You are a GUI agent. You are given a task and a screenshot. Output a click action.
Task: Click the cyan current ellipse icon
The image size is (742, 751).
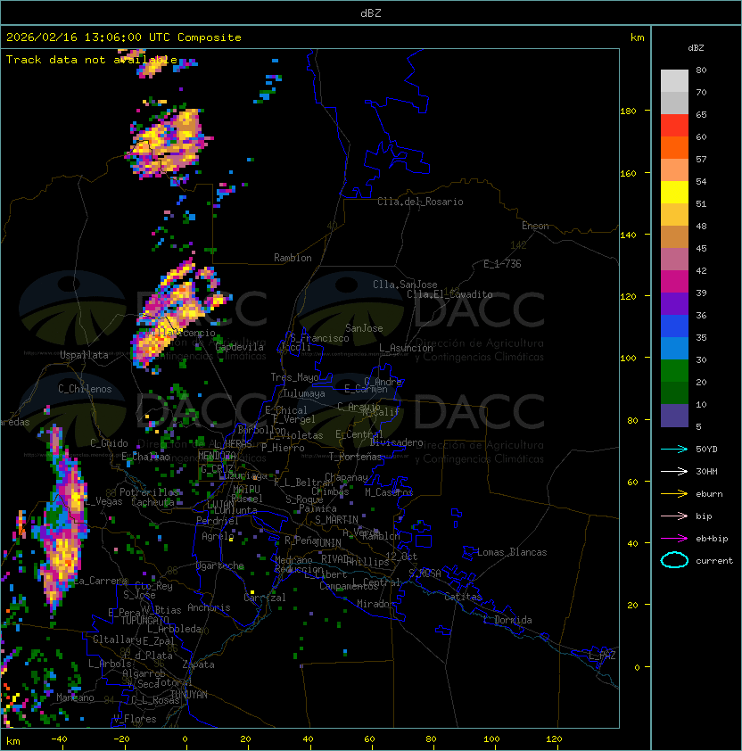click(674, 560)
